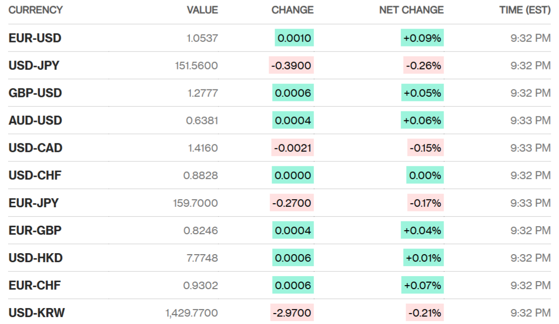The image size is (559, 324).
Task: Click the TIME (EST) column header
Action: click(x=524, y=10)
